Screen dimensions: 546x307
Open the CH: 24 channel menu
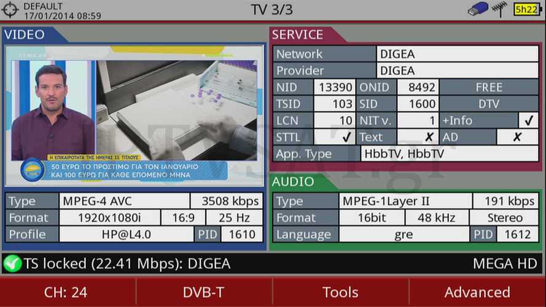[66, 292]
